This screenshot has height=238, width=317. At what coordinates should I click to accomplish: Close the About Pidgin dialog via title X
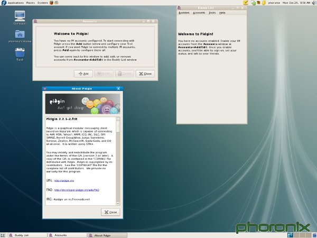[118, 88]
